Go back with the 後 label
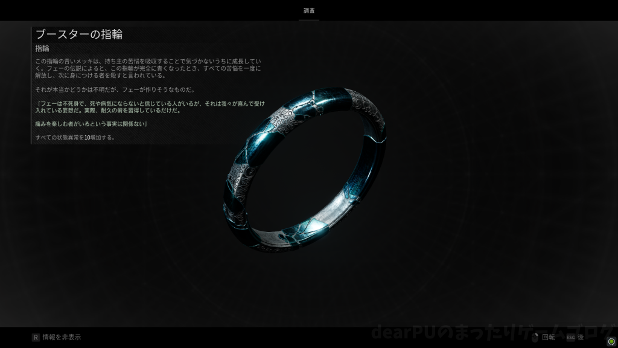Screen dimensions: 618x348 (581, 337)
